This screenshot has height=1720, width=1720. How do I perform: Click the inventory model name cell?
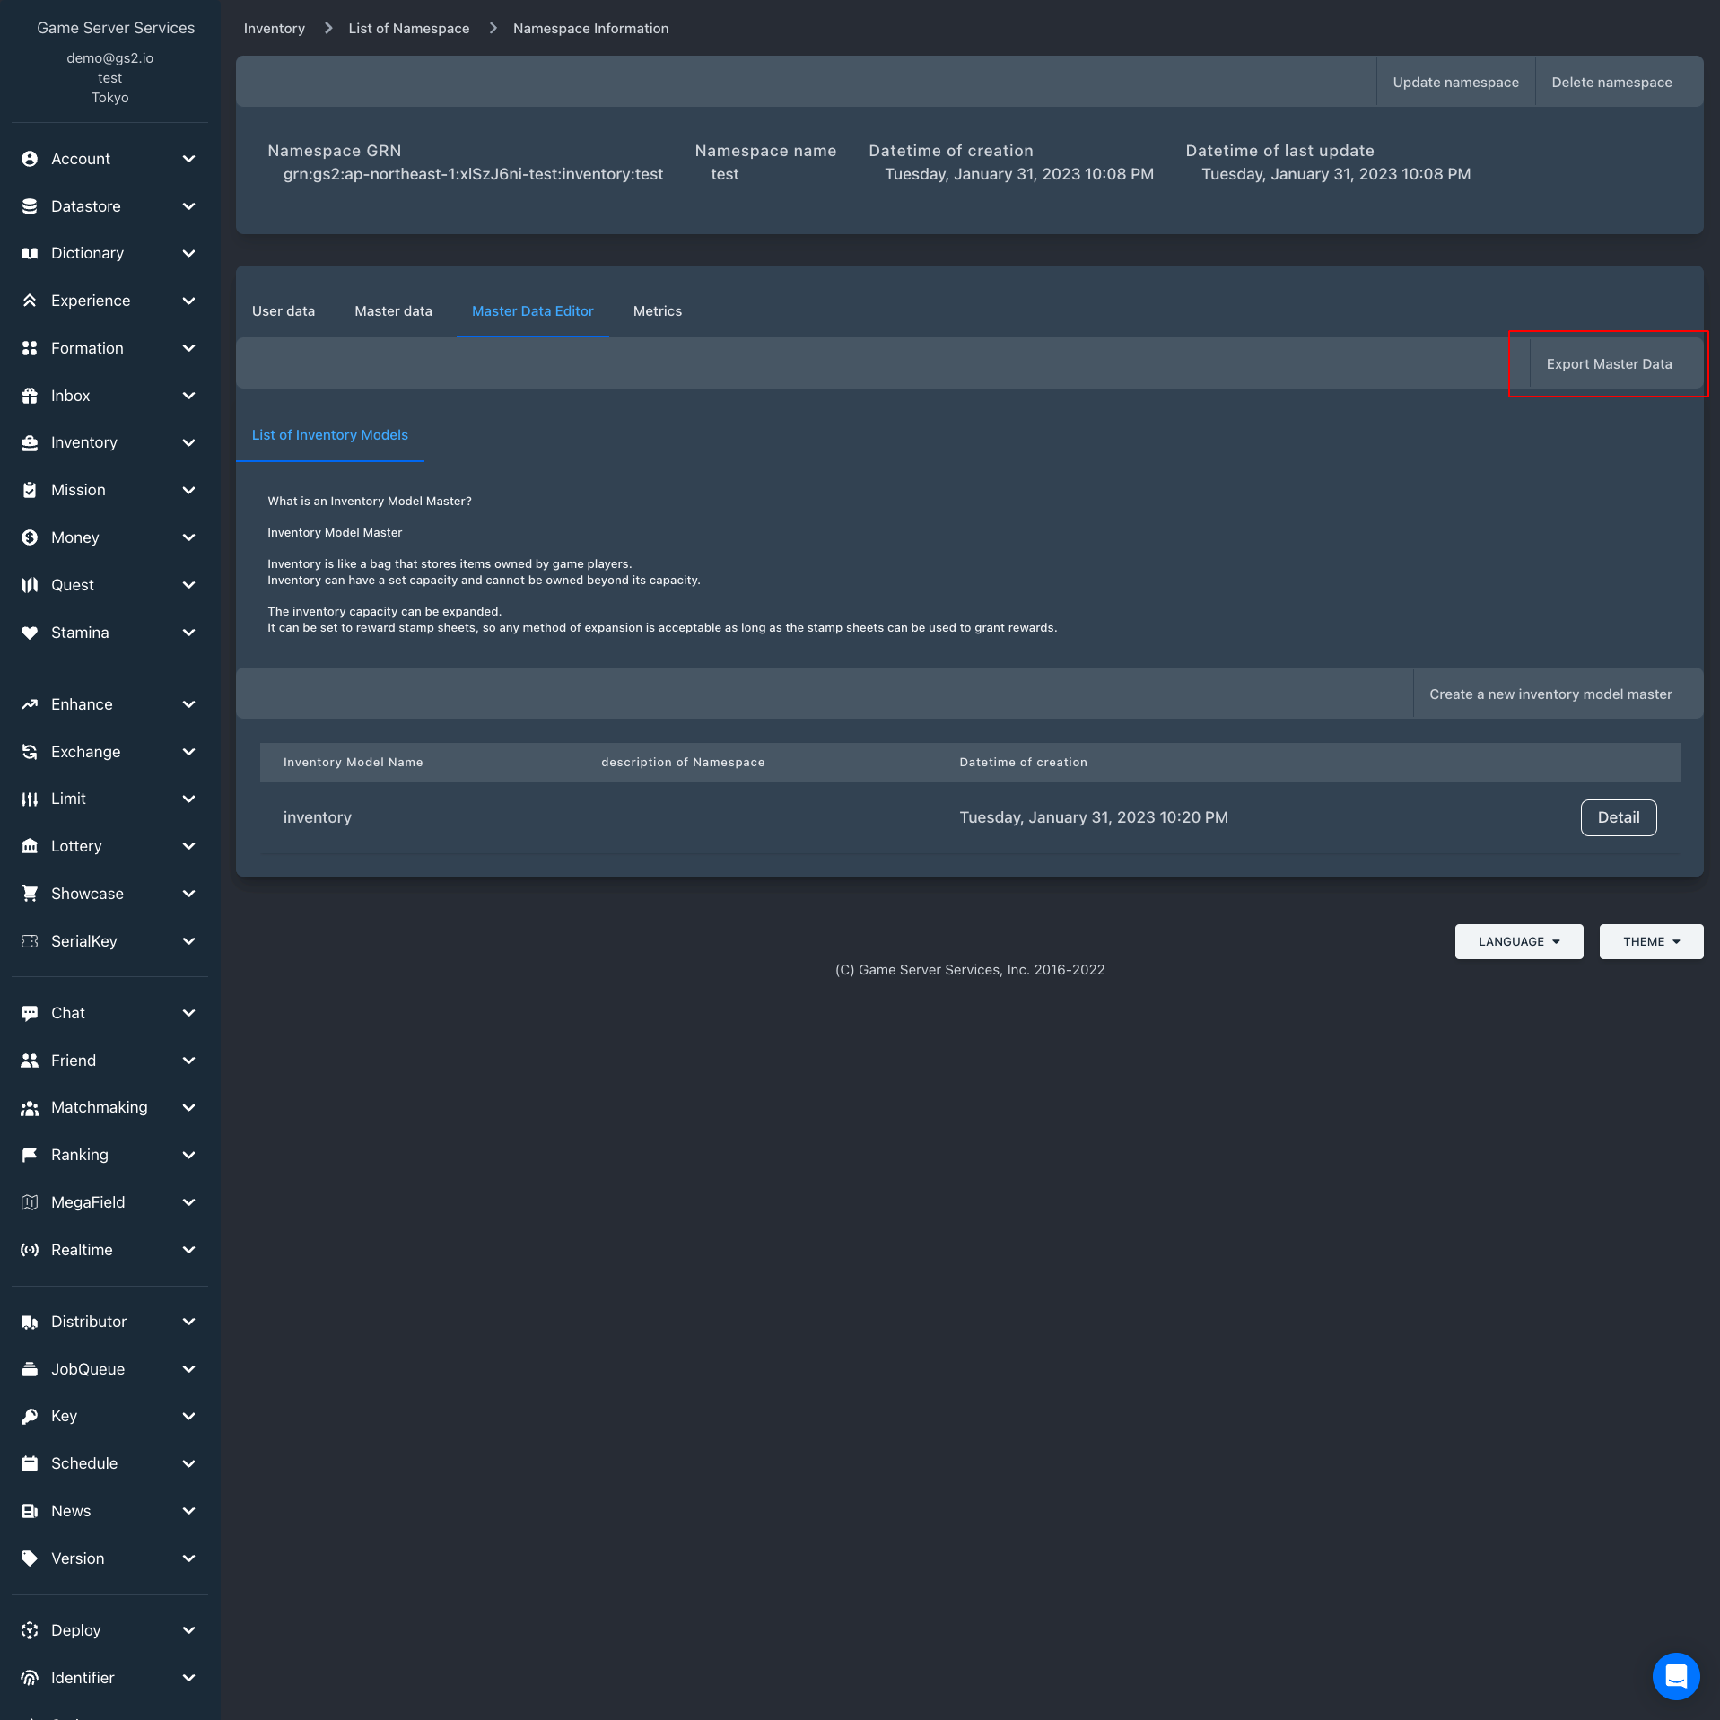coord(318,817)
